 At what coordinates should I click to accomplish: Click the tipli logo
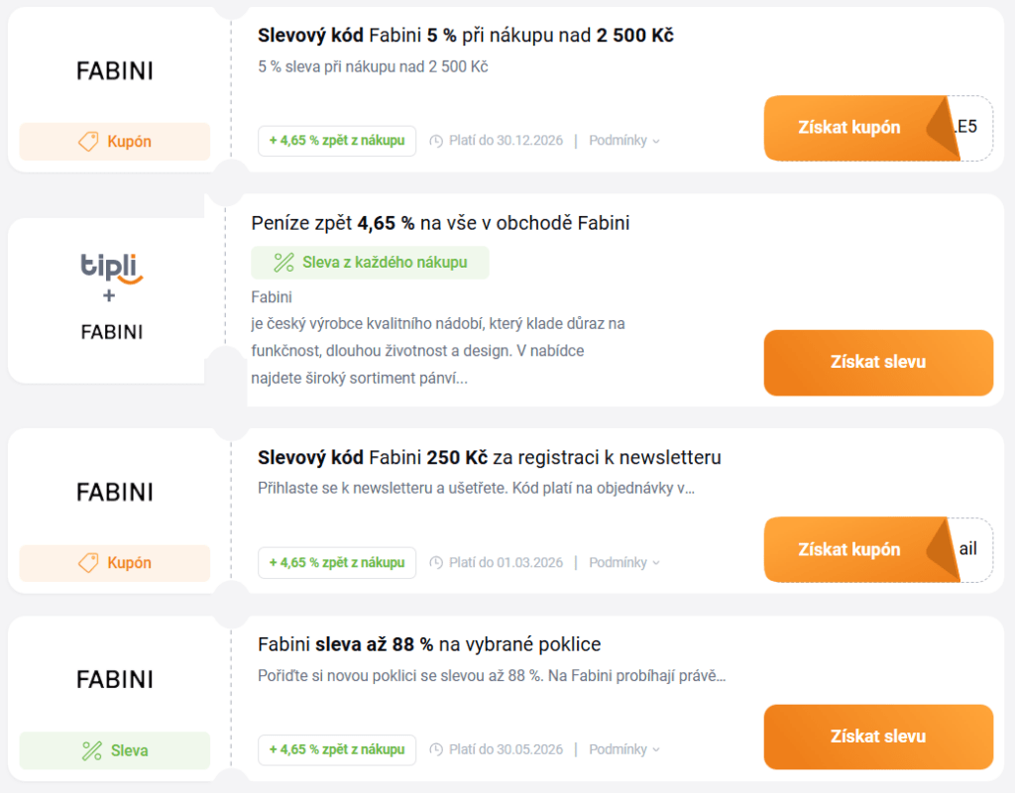coord(112,268)
